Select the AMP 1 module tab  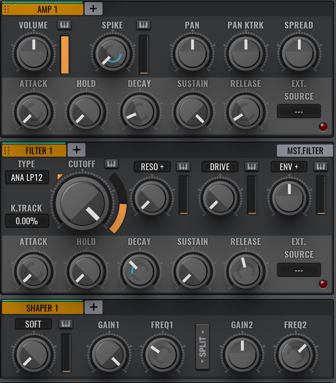(43, 9)
